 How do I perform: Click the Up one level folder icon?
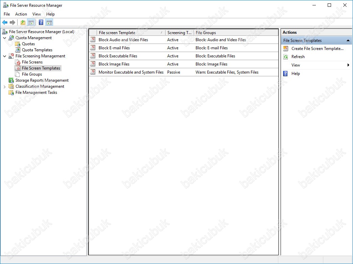(23, 22)
